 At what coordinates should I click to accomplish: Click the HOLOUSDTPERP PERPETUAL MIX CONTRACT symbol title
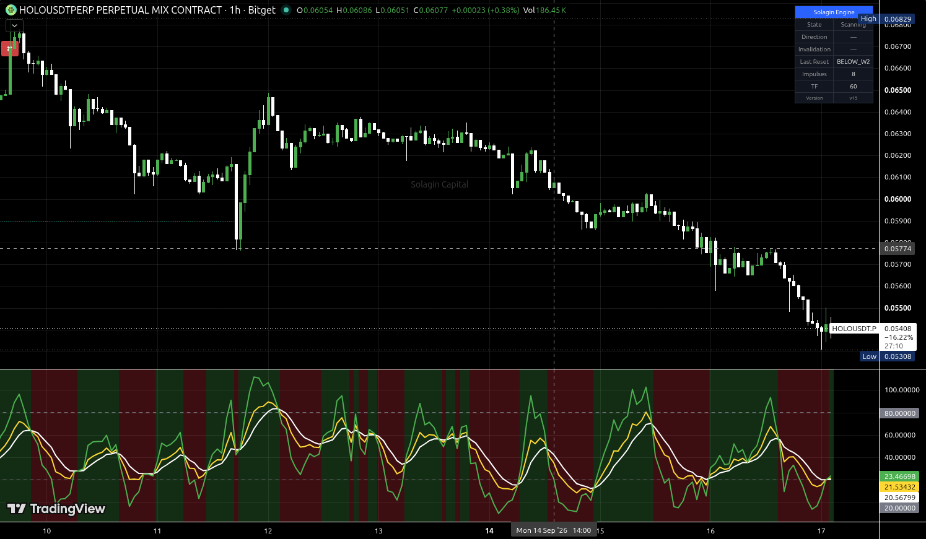pyautogui.click(x=120, y=10)
